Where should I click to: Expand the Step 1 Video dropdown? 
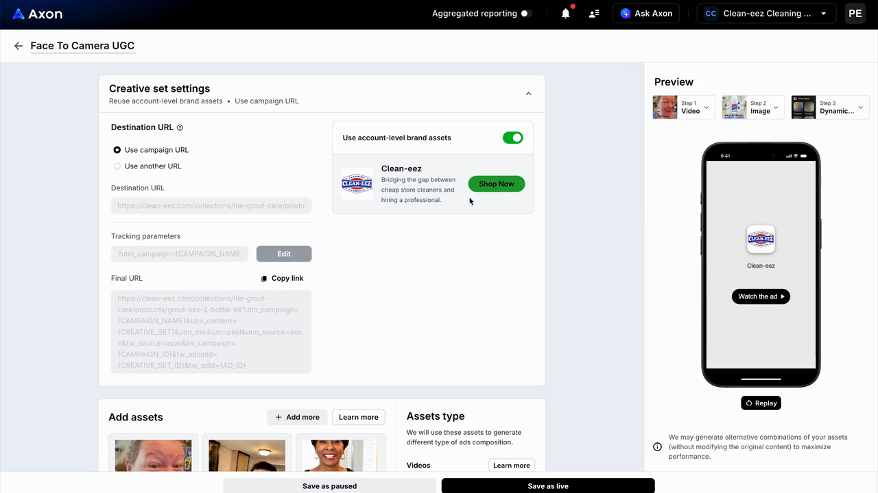pos(684,108)
